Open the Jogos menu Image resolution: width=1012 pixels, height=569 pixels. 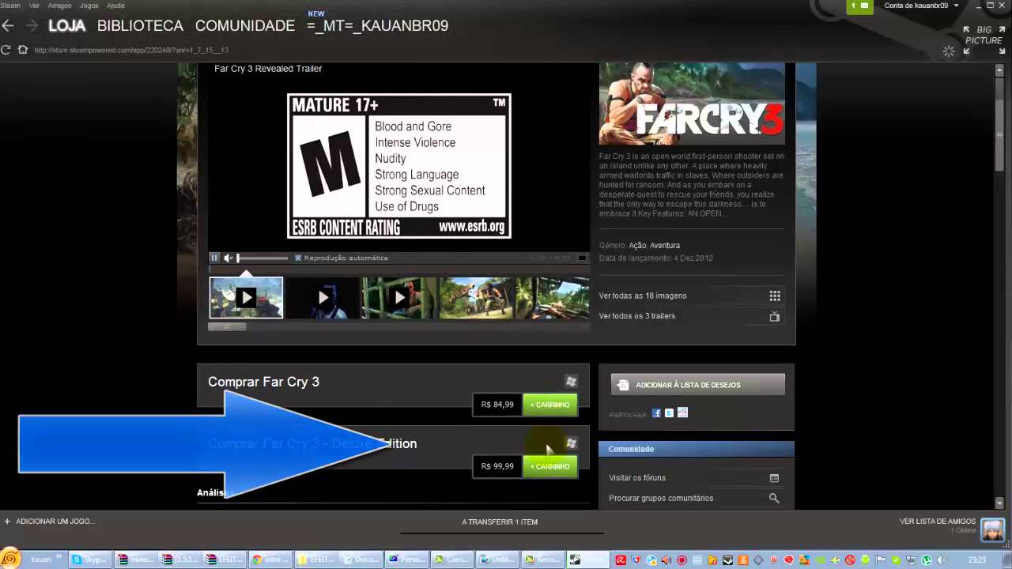[x=89, y=6]
